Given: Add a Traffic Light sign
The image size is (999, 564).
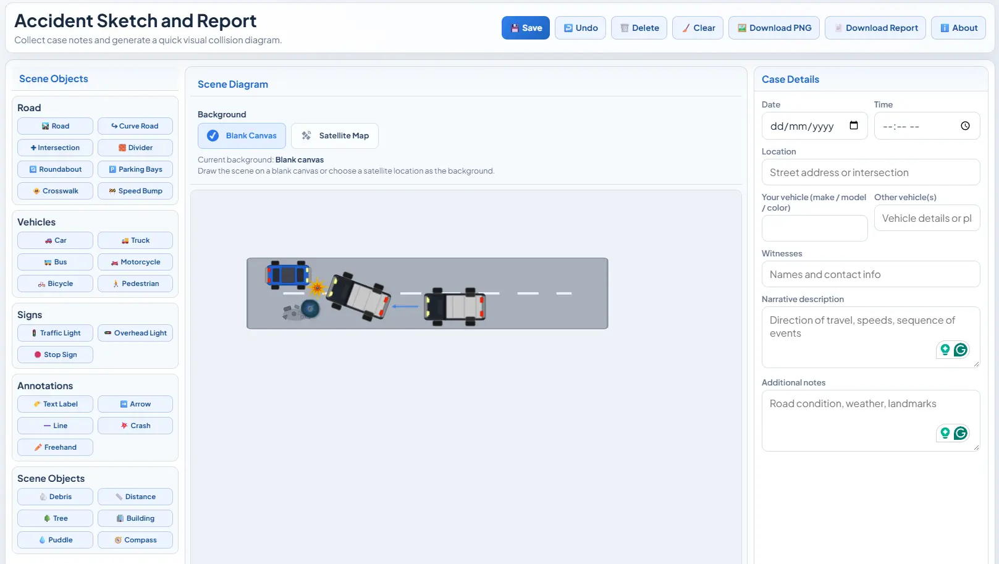Looking at the screenshot, I should [55, 333].
